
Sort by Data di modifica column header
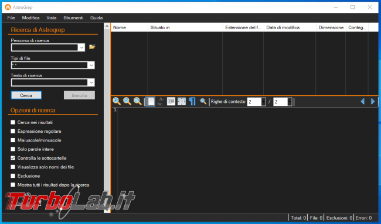click(290, 27)
